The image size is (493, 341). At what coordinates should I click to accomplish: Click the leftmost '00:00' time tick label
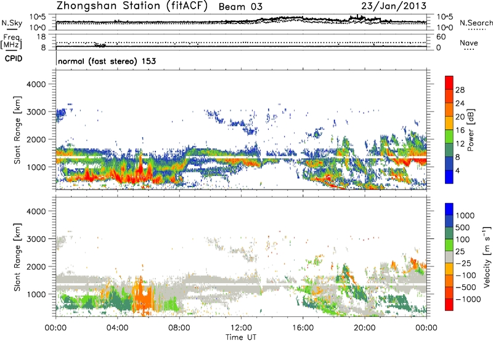[x=56, y=328]
